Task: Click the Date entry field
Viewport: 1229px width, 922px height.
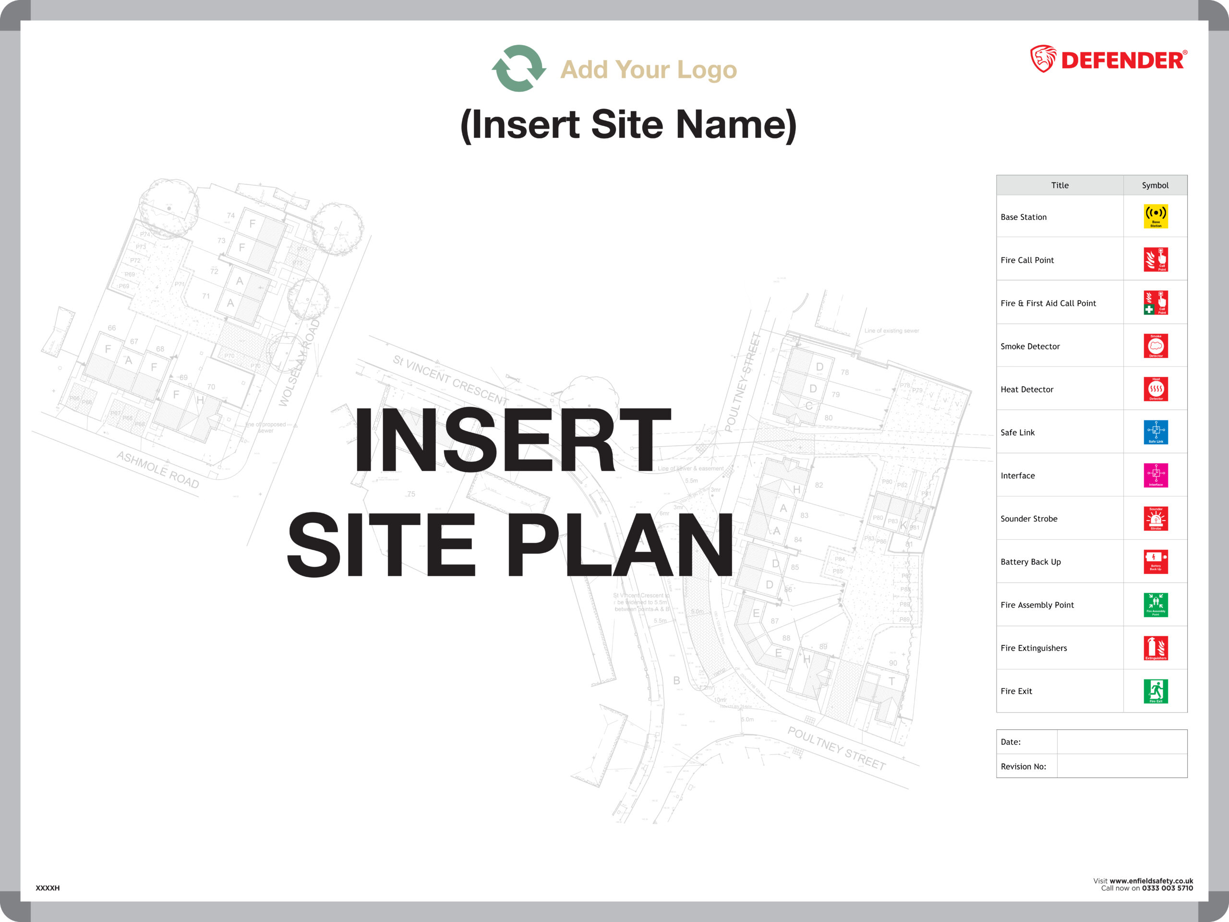Action: [1121, 742]
